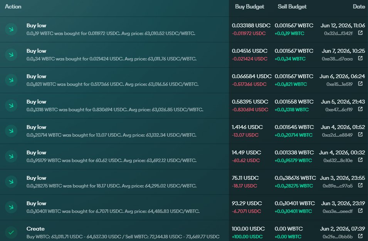The image size is (368, 241).
Task: Click the Create strategy price range description
Action: [123, 236]
